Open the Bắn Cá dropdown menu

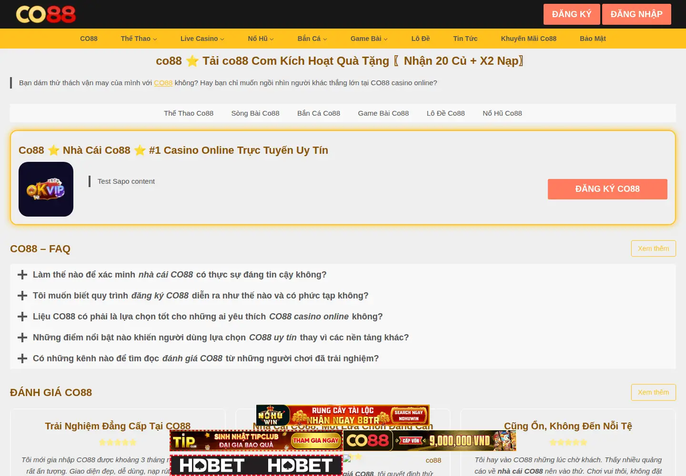tap(312, 39)
